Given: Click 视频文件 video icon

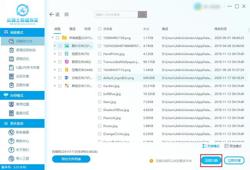Looking at the screenshot, I should pos(67,54).
